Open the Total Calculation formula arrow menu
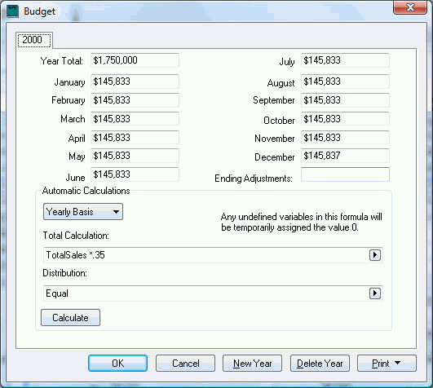 point(375,255)
